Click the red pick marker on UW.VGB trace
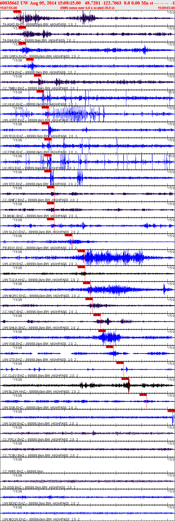Screen dimensions: 175x521 coord(102,331)
